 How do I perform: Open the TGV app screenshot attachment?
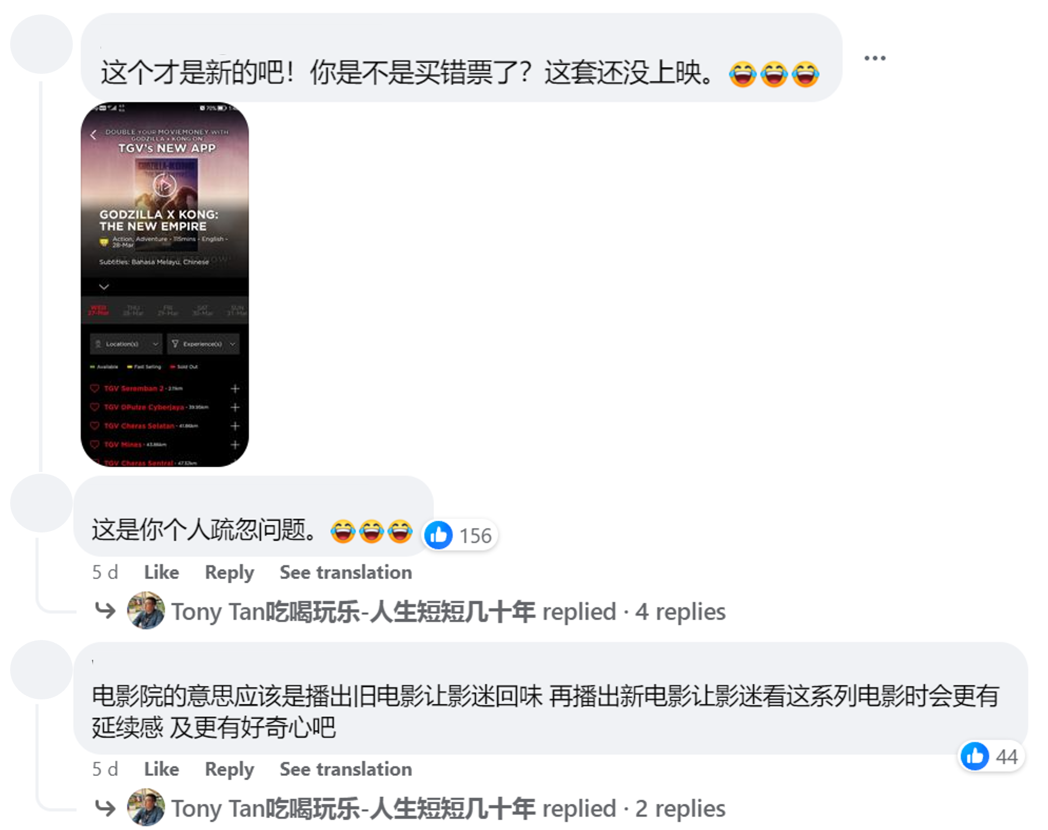pos(165,284)
